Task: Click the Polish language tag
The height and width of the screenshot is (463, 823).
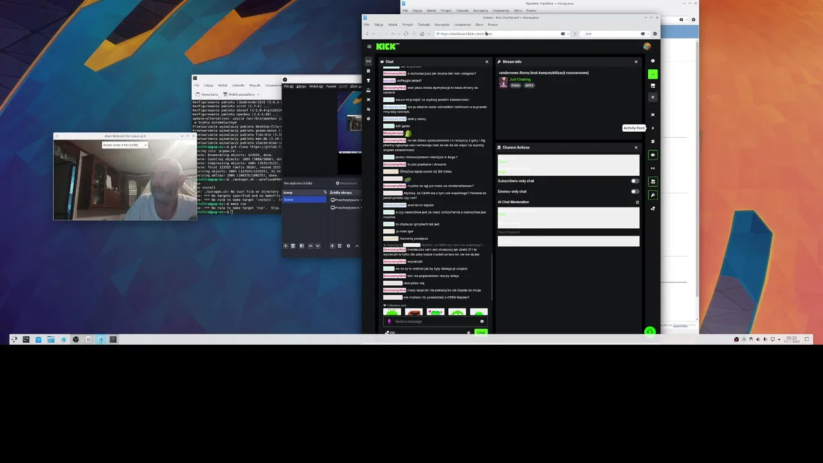Action: tap(515, 85)
